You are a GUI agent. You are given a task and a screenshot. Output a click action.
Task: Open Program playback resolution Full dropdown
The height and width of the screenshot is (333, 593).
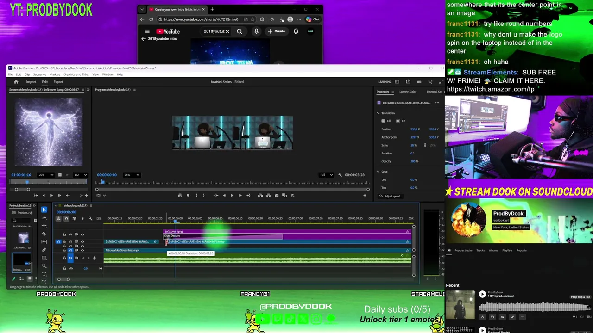[326, 175]
